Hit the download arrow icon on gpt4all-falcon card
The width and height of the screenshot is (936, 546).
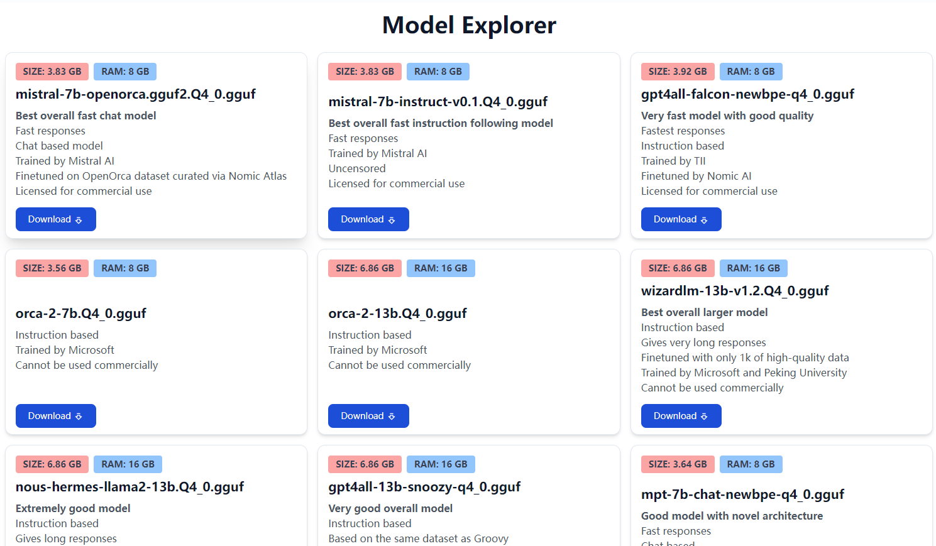pos(704,220)
